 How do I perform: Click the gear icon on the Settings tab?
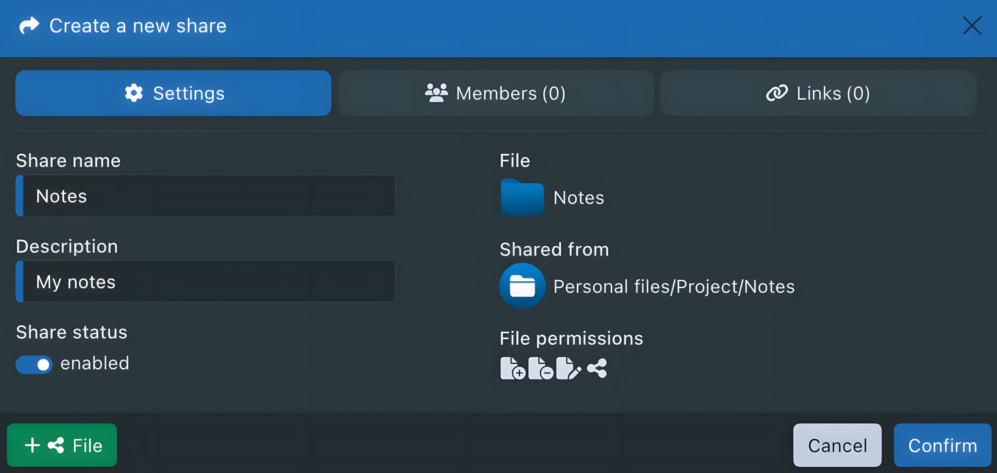pos(134,93)
